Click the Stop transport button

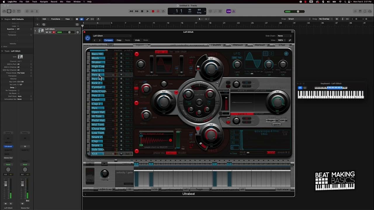coord(142,11)
